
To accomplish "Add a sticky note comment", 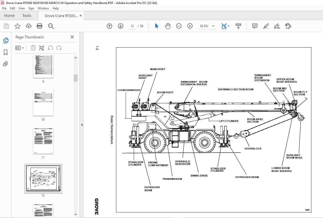I will pyautogui.click(x=255, y=26).
